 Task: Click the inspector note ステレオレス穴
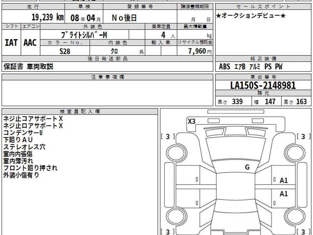coord(25,147)
